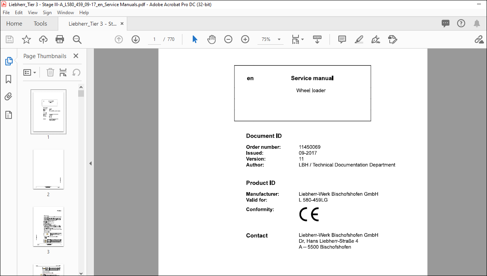Screen dimensions: 487x276
Task: Click 'Dr. Hans Liebherr-Straße 4' address line
Action: pos(328,241)
